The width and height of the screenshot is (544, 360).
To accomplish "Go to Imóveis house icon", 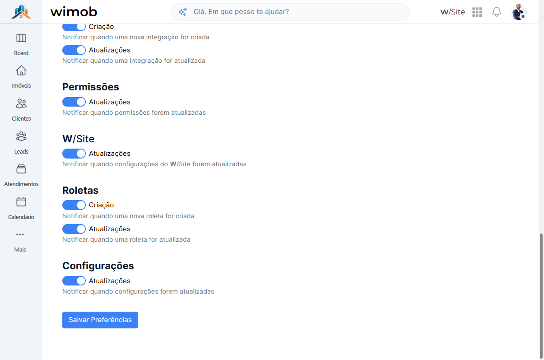I will pos(21,70).
